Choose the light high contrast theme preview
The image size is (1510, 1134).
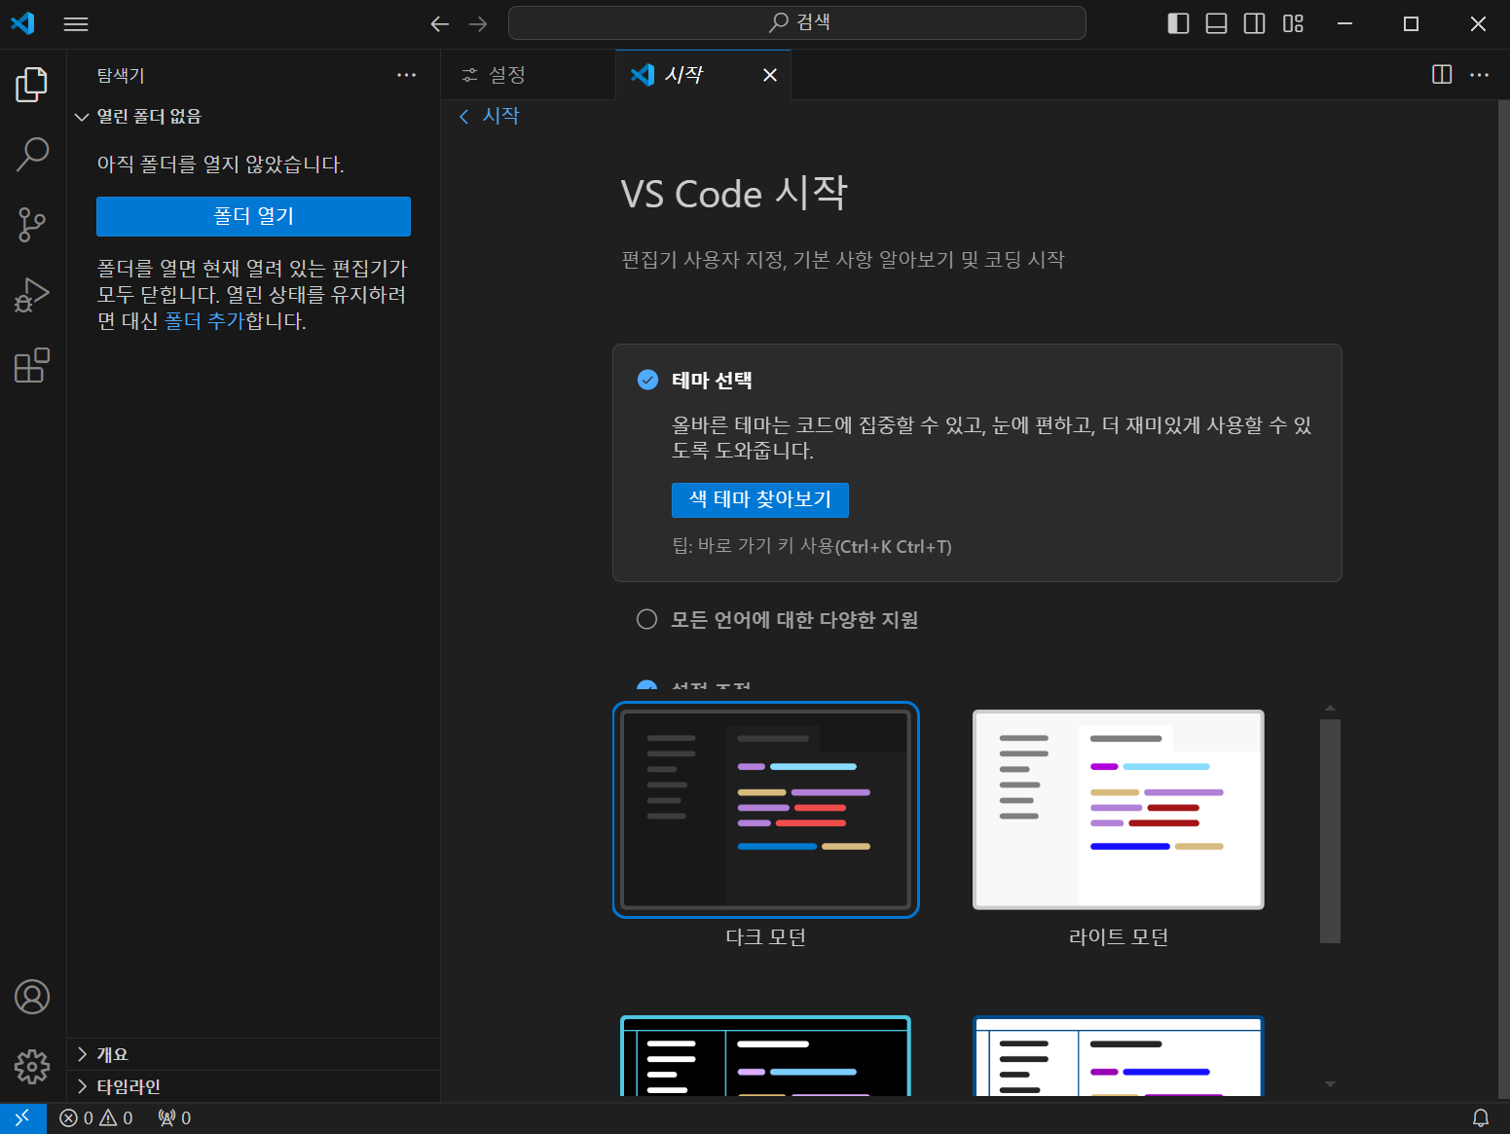tap(1119, 1056)
